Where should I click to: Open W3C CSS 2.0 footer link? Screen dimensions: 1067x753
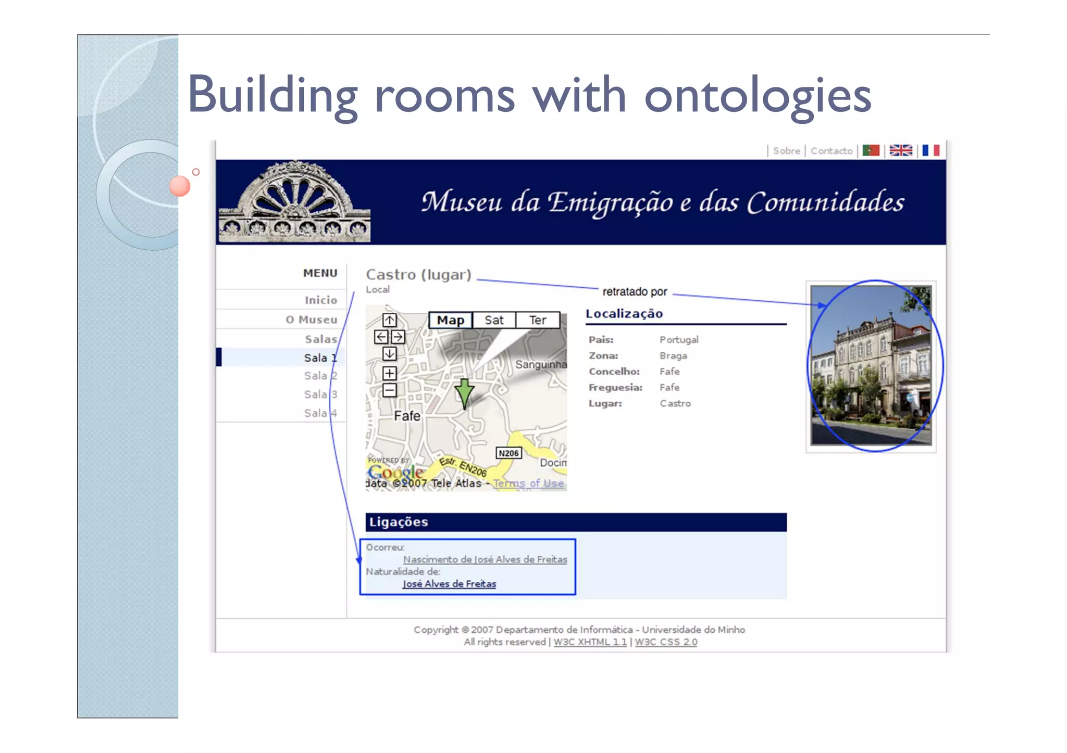tap(666, 642)
